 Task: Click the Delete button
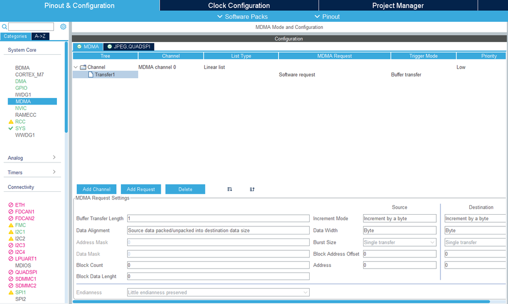[185, 189]
